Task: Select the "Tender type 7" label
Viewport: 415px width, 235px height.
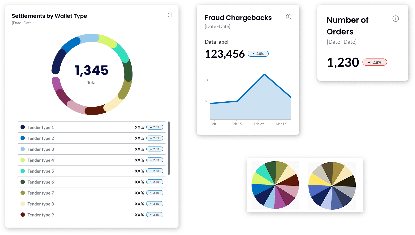Action: [41, 193]
